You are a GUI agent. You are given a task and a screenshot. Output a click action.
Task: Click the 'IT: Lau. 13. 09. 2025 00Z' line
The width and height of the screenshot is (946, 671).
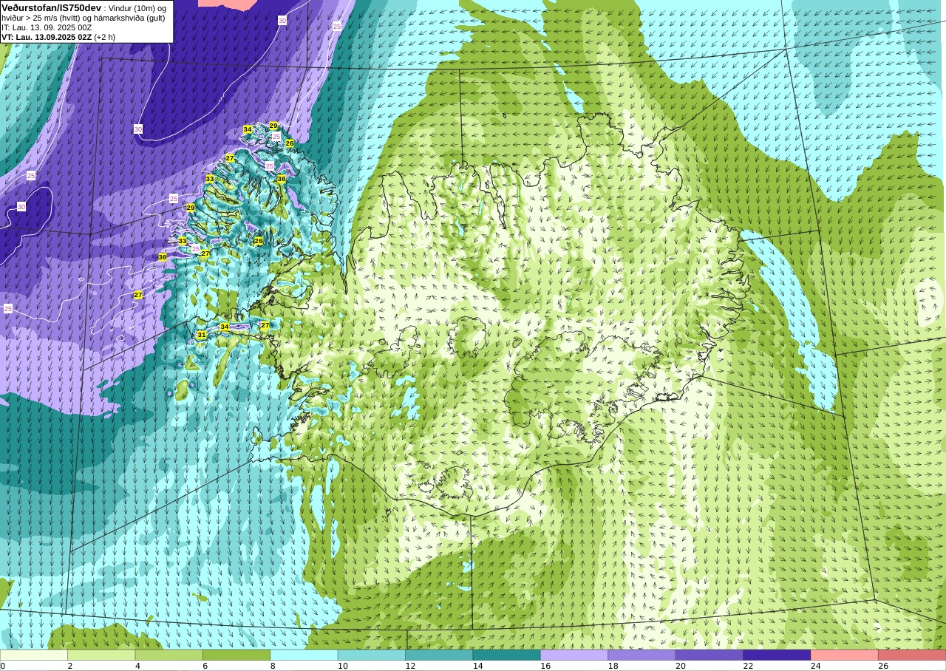(47, 27)
